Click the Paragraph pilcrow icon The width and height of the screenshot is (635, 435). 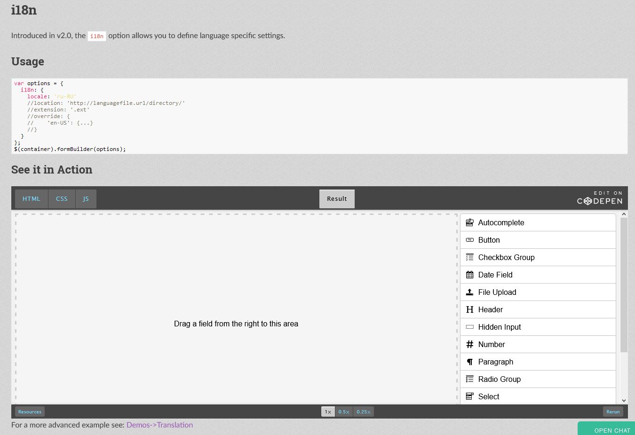469,362
